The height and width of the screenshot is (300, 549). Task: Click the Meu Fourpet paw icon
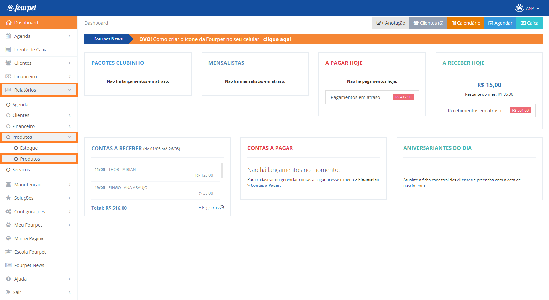pyautogui.click(x=8, y=225)
